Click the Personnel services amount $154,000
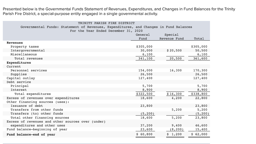Screen dimensions: 256x144 (145, 70)
